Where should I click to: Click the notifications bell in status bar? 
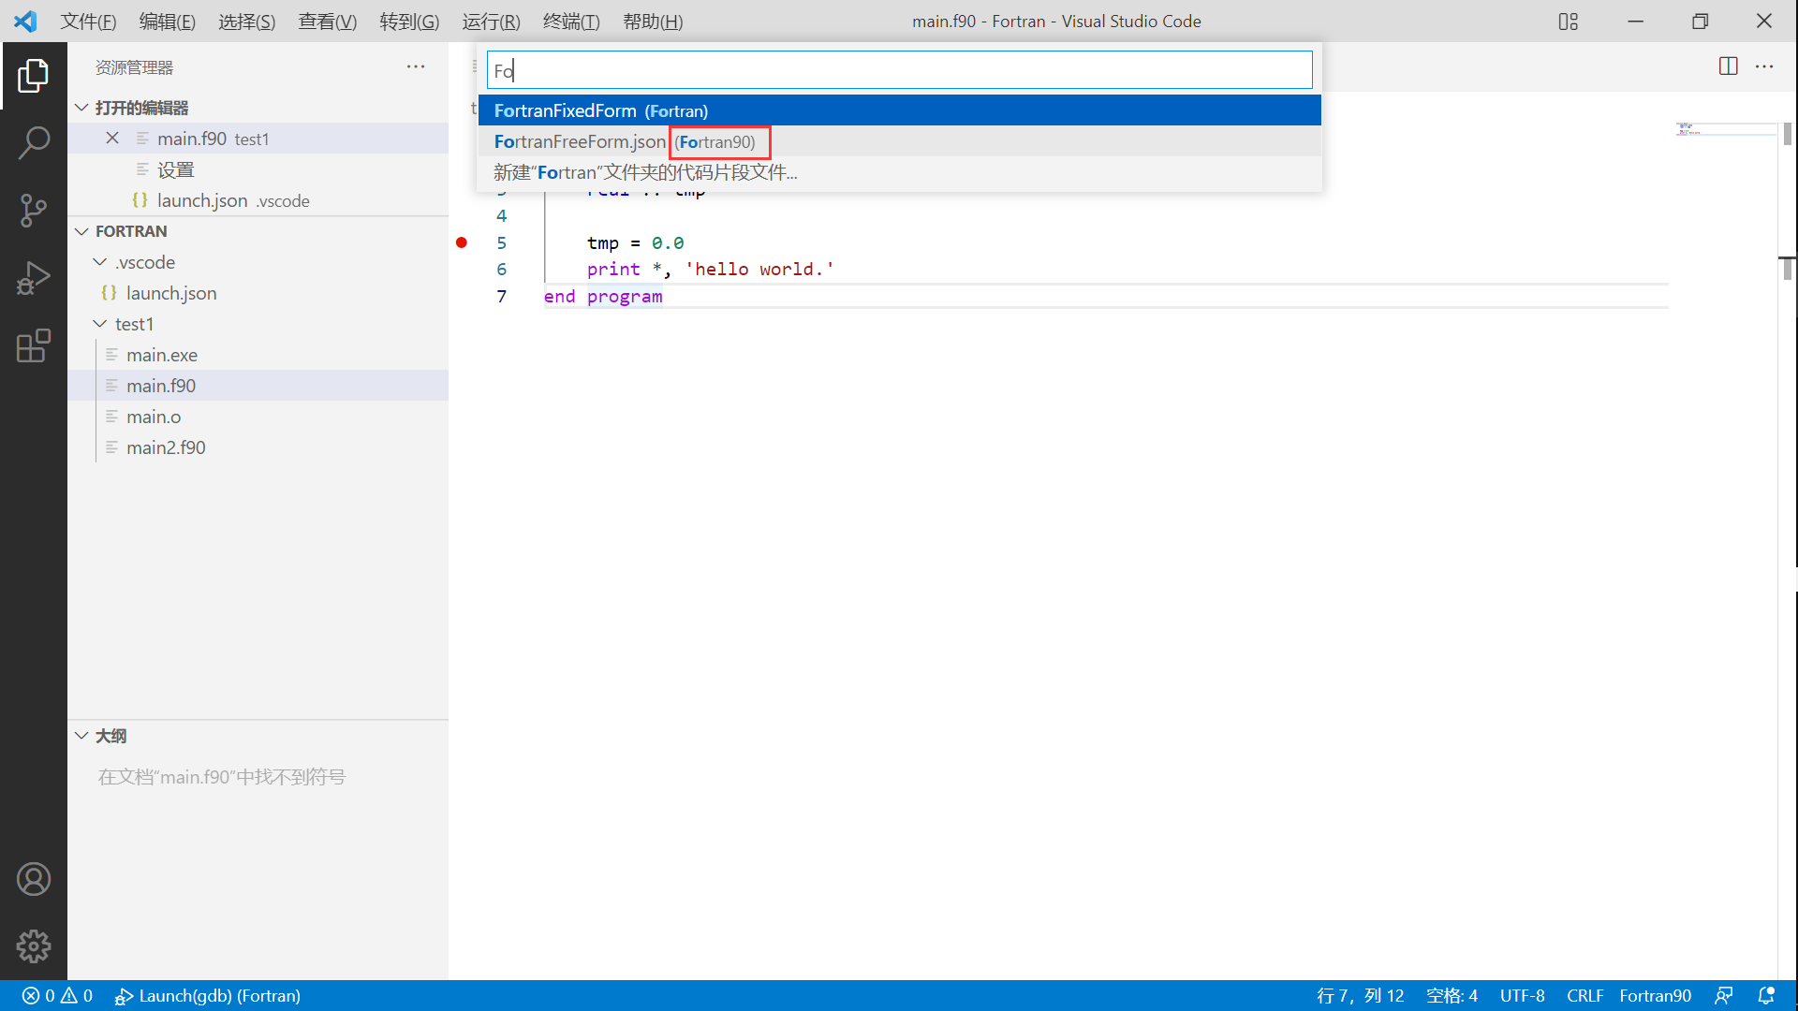(1766, 996)
